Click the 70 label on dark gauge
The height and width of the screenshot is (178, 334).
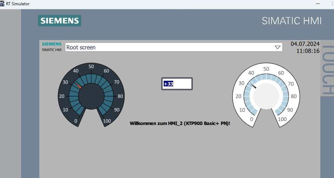pos(117,82)
